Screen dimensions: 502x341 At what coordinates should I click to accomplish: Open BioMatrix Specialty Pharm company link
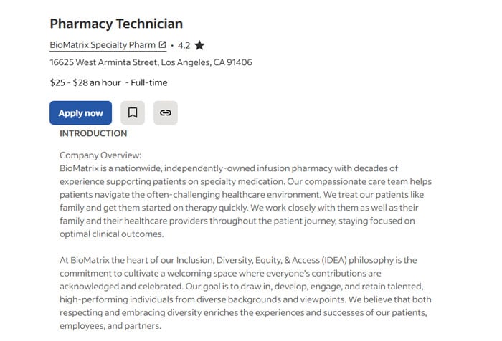point(103,44)
